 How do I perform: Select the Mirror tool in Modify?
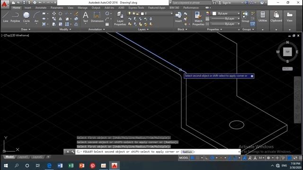click(x=61, y=19)
